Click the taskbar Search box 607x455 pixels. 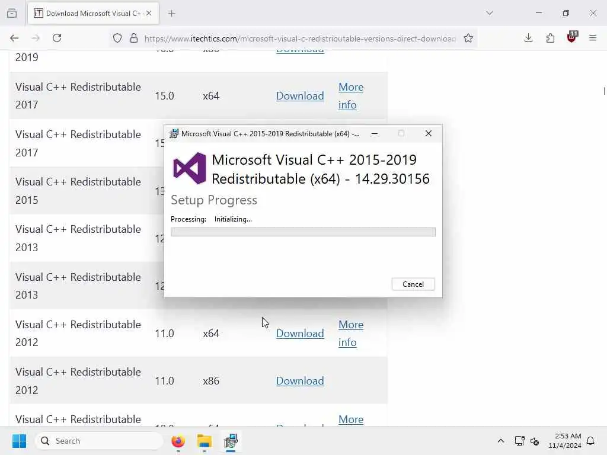point(99,441)
